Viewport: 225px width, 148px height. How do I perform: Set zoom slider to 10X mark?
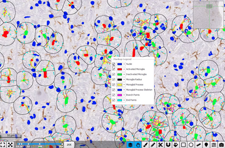point(40,144)
